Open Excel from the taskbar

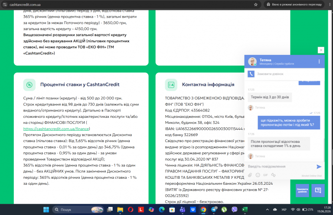coord(245,209)
